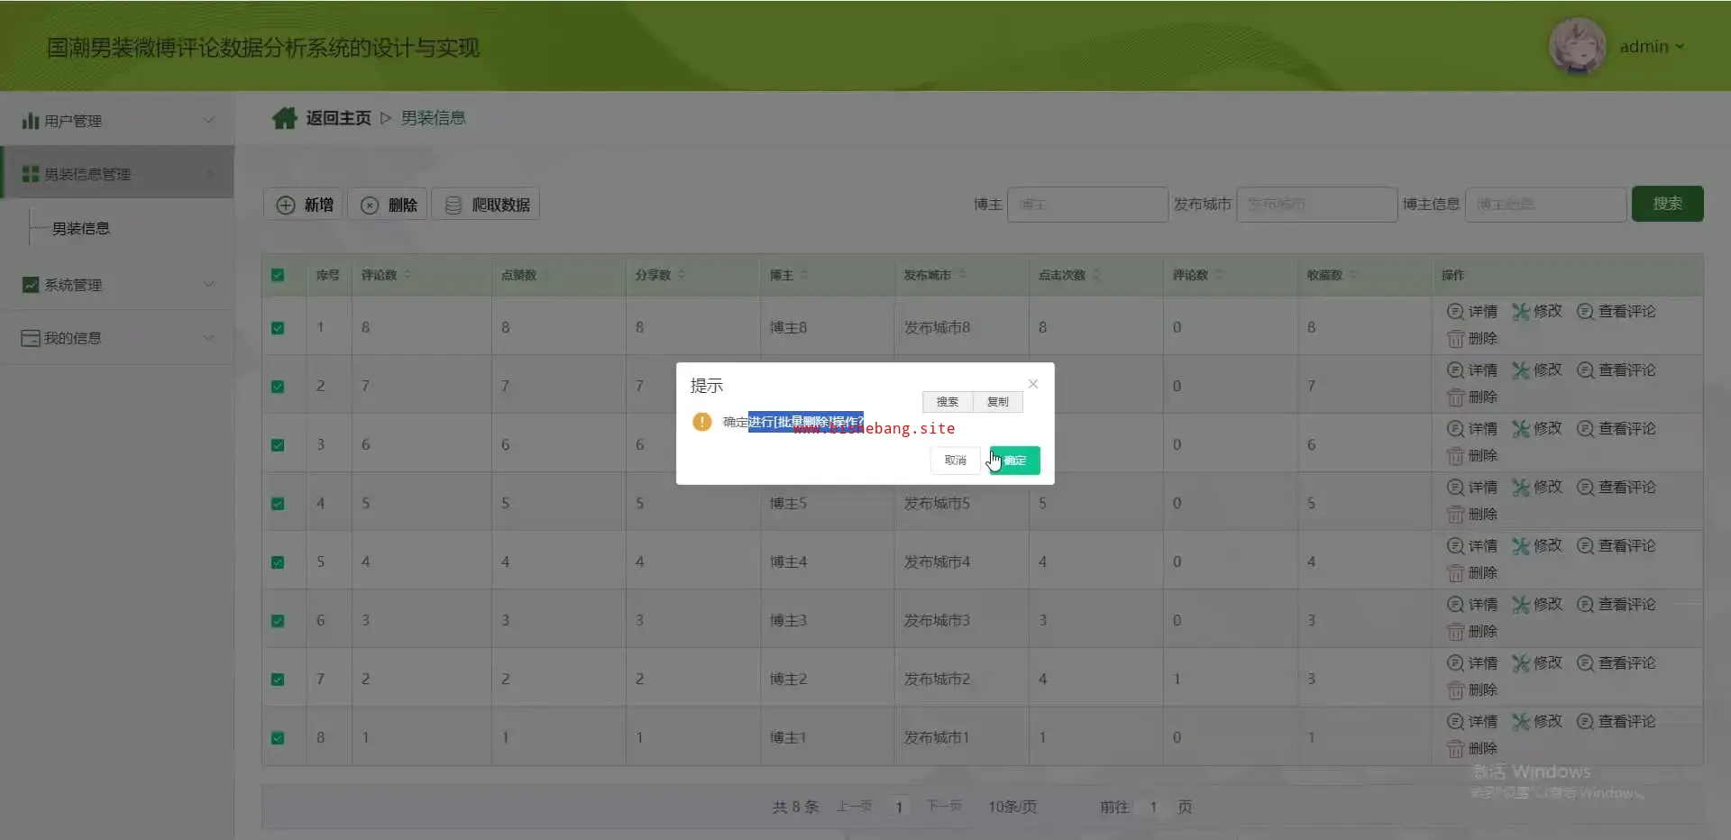Click the admin avatar picture

click(1576, 46)
